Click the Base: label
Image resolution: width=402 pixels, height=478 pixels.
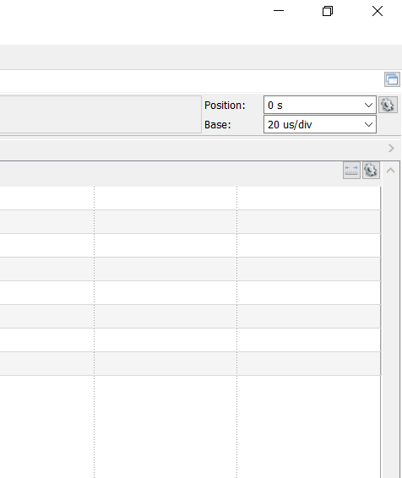(x=218, y=125)
